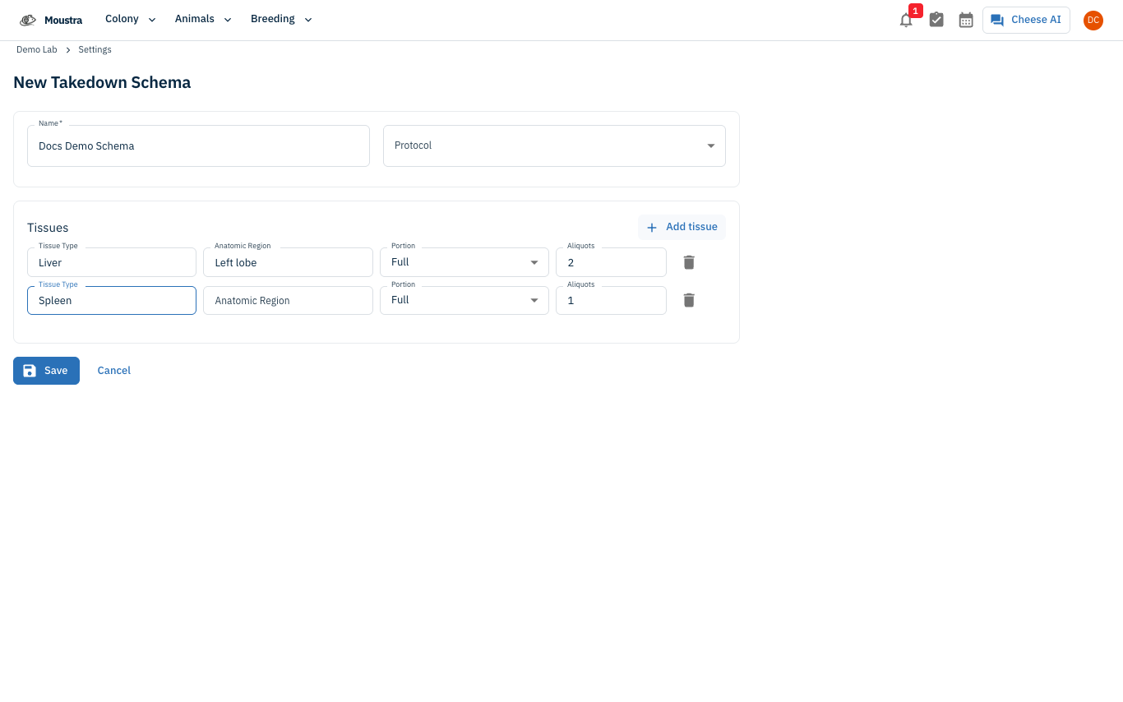1123x702 pixels.
Task: Edit Aliquots field with value 1
Action: (x=611, y=300)
